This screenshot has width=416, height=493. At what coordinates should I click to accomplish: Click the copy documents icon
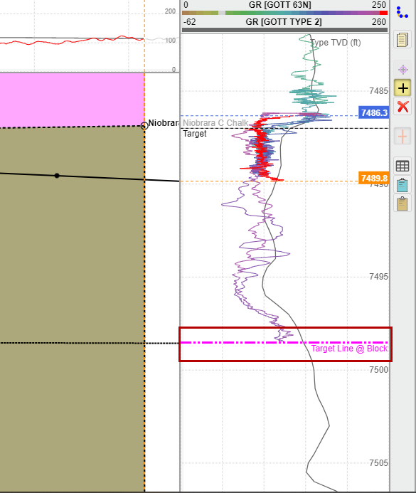[402, 40]
